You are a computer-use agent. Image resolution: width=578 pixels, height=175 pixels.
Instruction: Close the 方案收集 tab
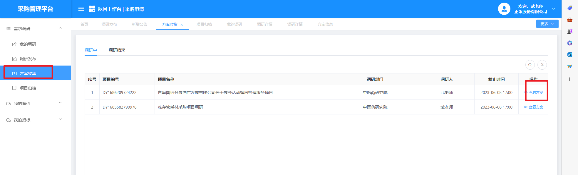[x=182, y=25]
